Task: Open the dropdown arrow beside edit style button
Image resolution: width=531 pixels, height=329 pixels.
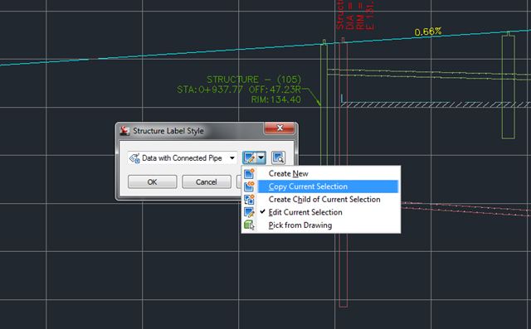Action: 261,157
